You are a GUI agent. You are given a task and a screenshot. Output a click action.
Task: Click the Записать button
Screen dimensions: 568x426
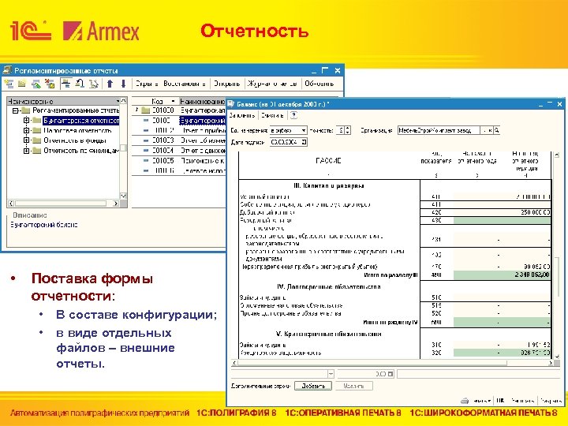click(x=522, y=401)
